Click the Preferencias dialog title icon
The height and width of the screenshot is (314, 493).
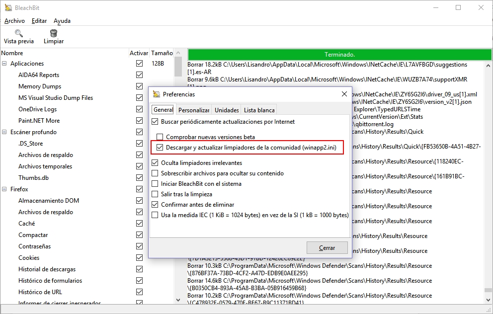(x=156, y=94)
